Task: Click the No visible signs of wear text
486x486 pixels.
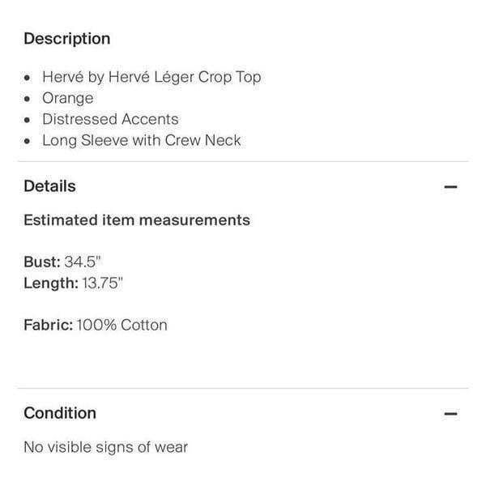Action: point(105,447)
